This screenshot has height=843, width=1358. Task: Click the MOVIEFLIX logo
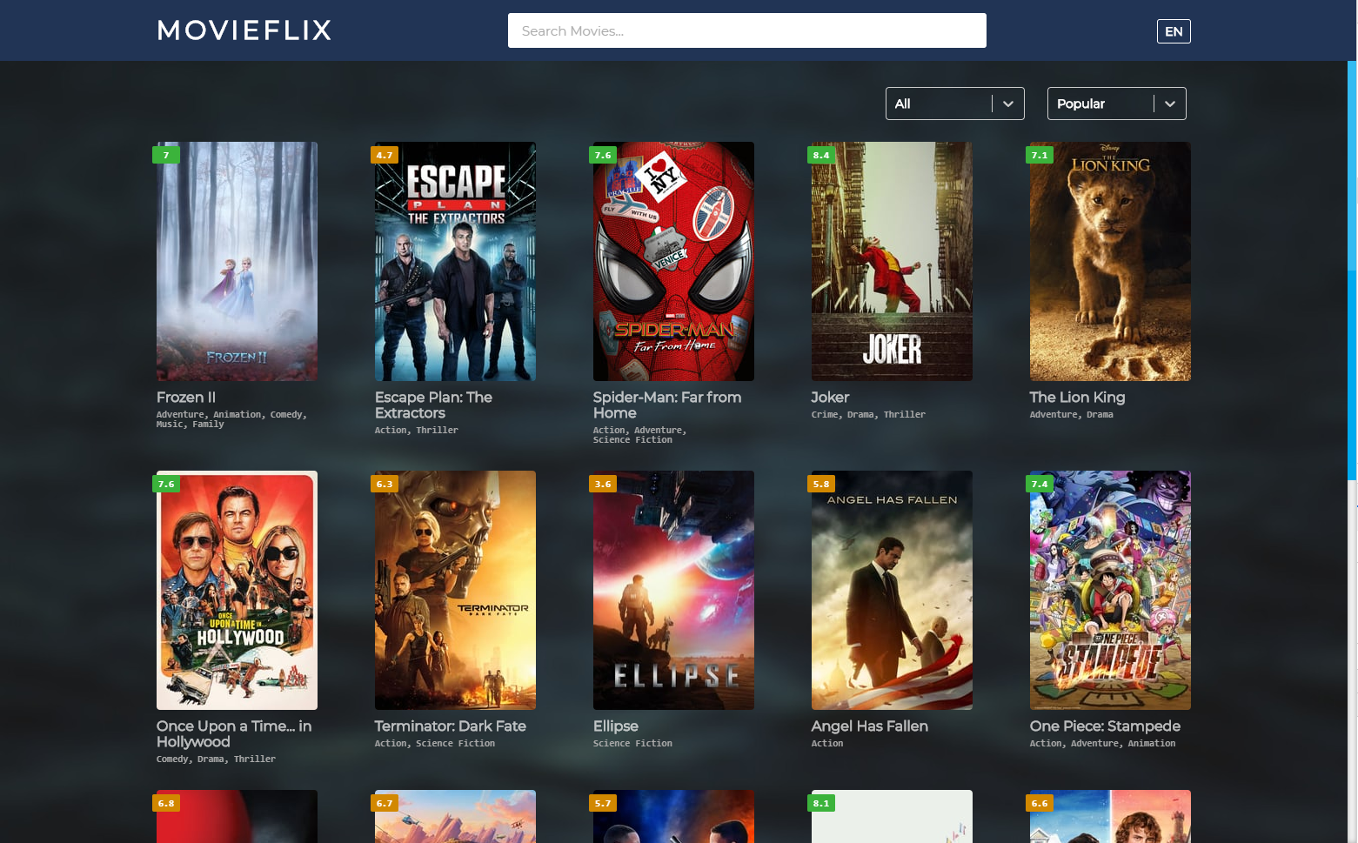tap(244, 30)
